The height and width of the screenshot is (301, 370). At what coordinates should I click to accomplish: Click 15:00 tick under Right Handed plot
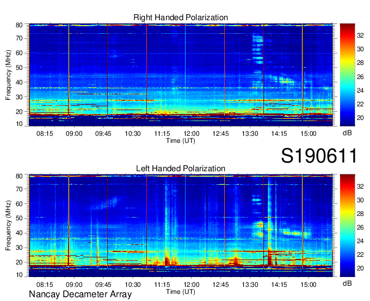[x=309, y=134]
